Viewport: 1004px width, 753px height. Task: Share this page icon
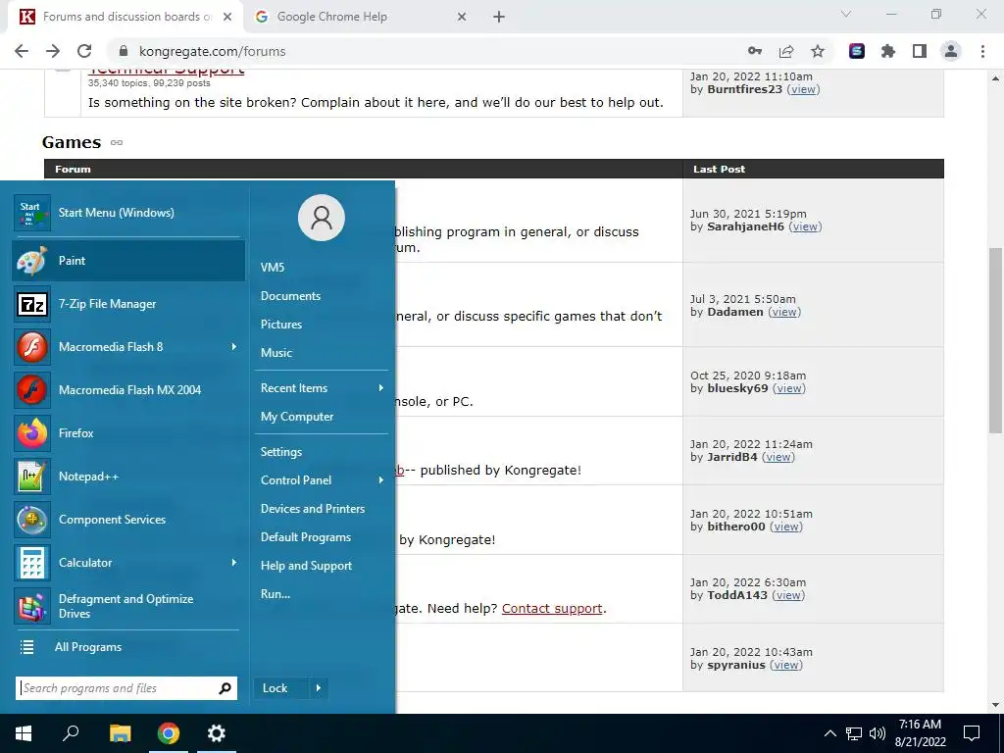pyautogui.click(x=786, y=51)
